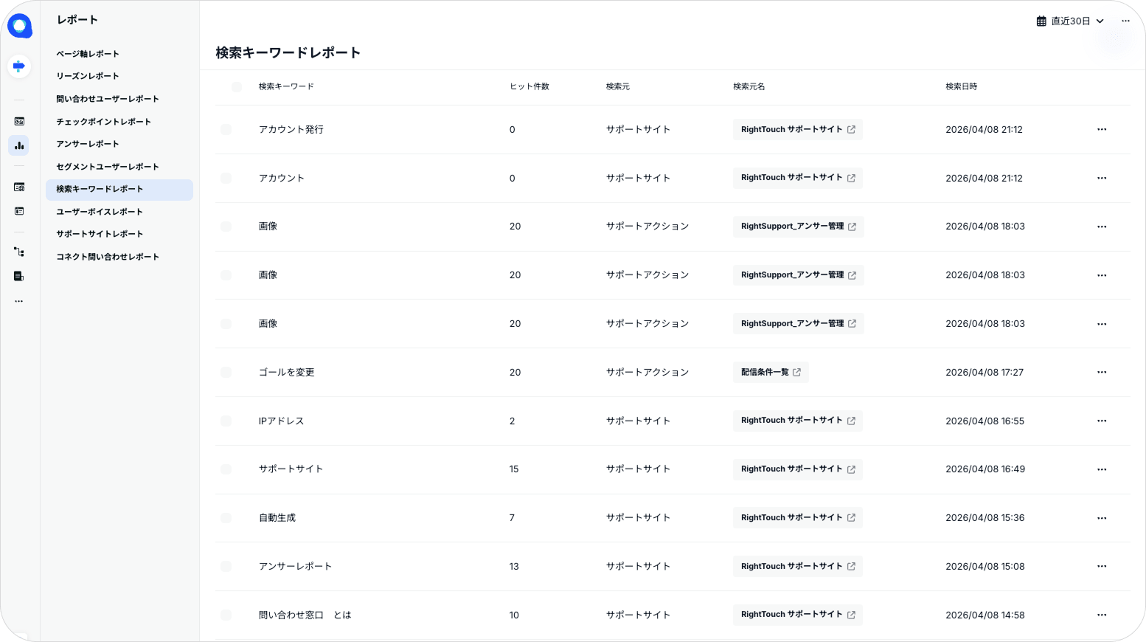Open top-right page options ellipsis menu

pos(1125,21)
